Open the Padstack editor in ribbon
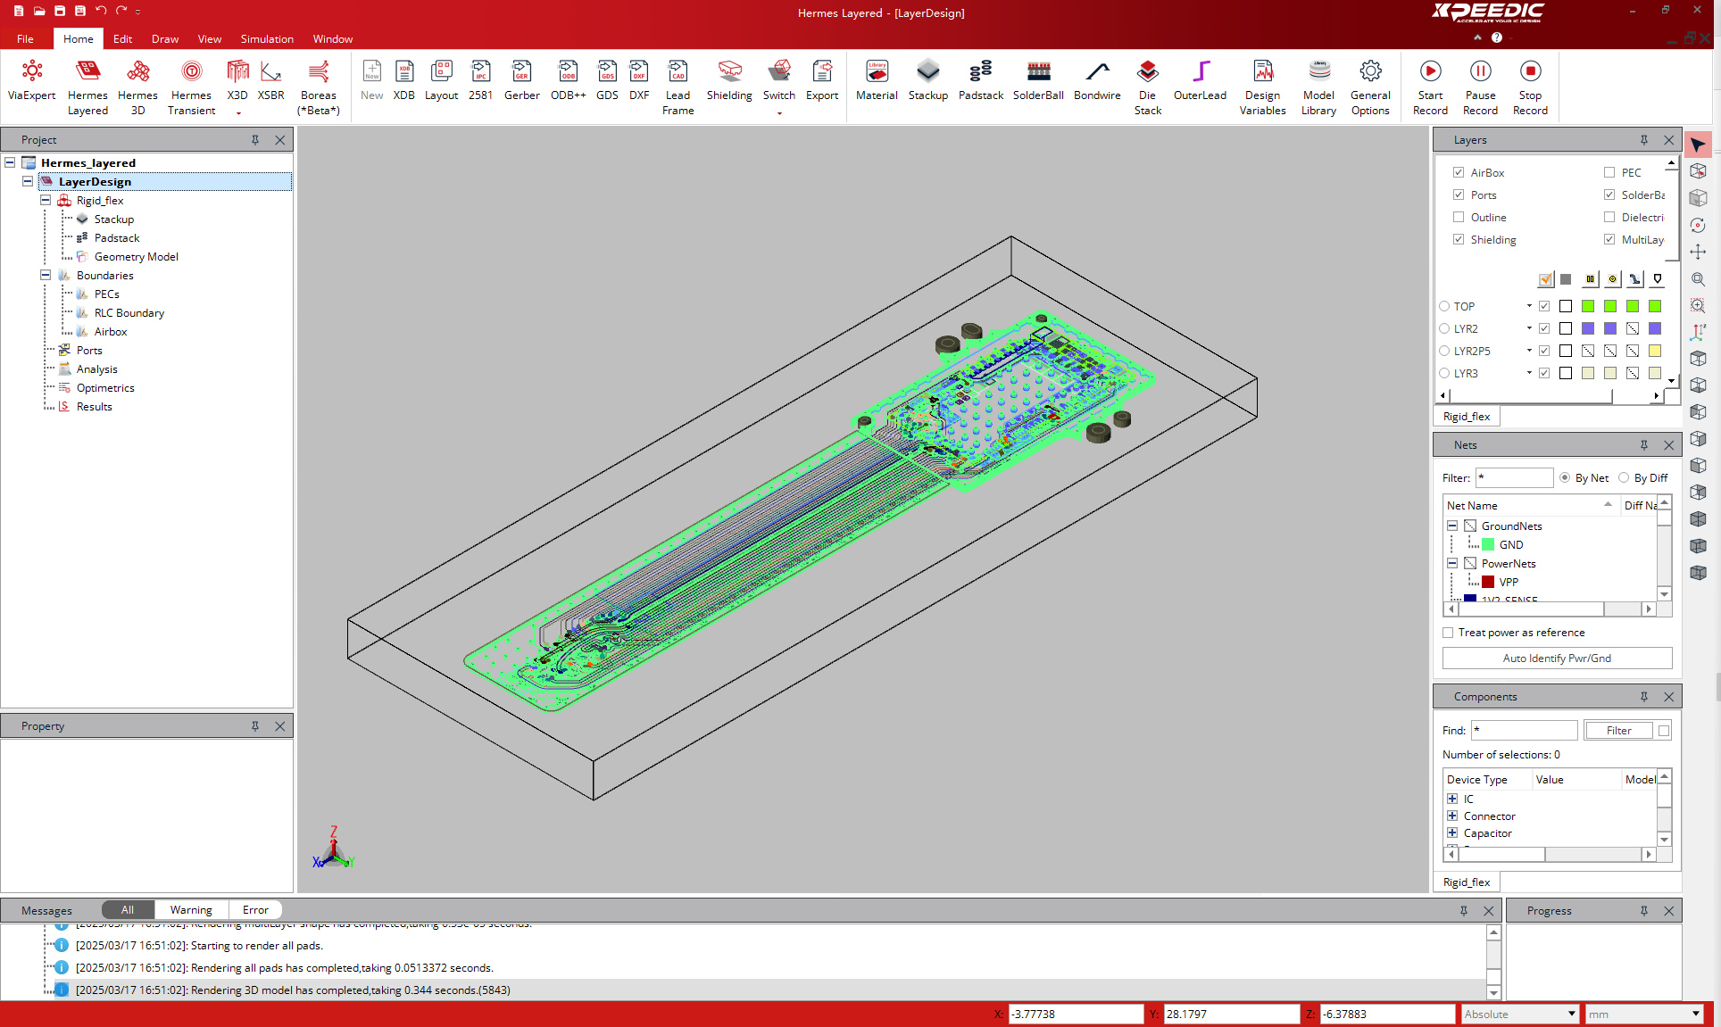 coord(981,80)
